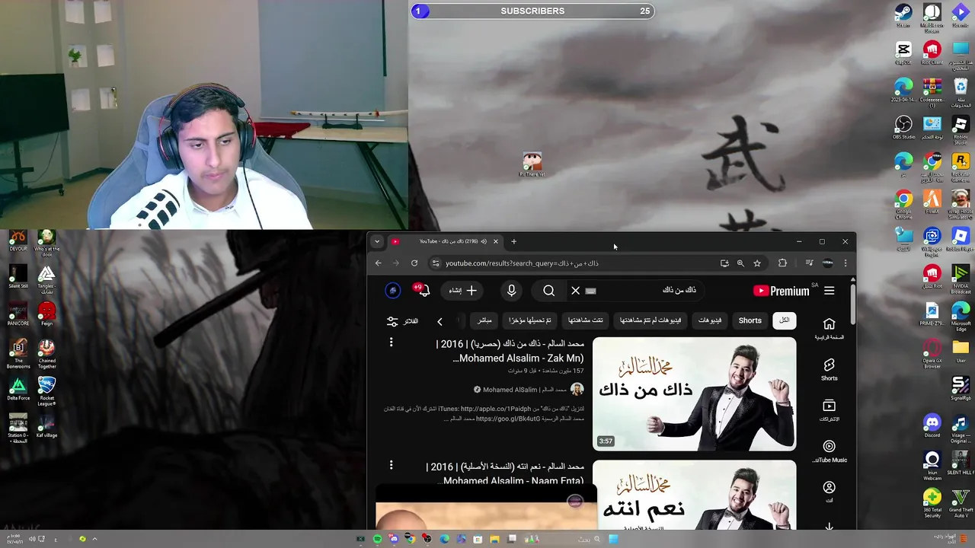975x548 pixels.
Task: Open Chrome extensions puzzle icon
Action: click(782, 263)
